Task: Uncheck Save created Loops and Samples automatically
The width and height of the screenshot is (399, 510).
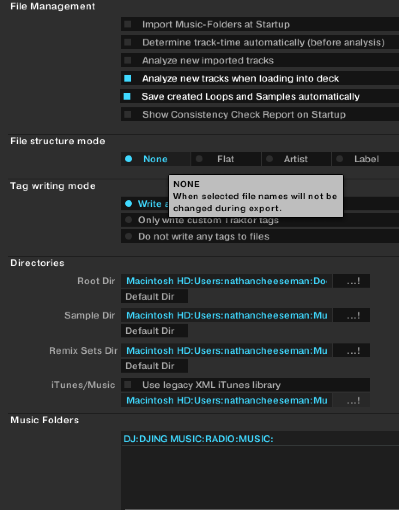Action: coord(127,97)
